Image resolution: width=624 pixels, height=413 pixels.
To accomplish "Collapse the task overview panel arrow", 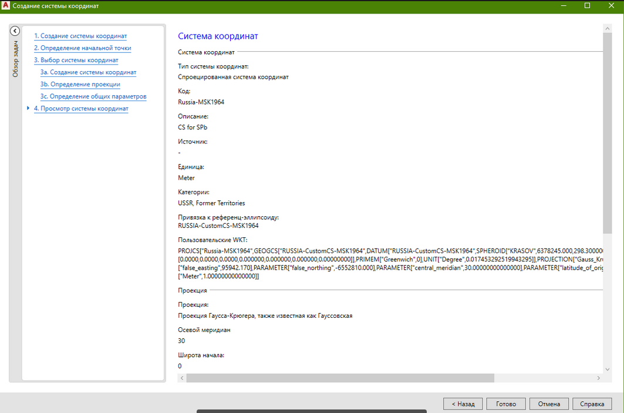I will 15,31.
